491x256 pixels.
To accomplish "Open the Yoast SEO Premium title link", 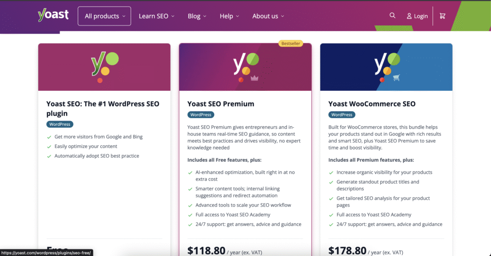I will (221, 104).
